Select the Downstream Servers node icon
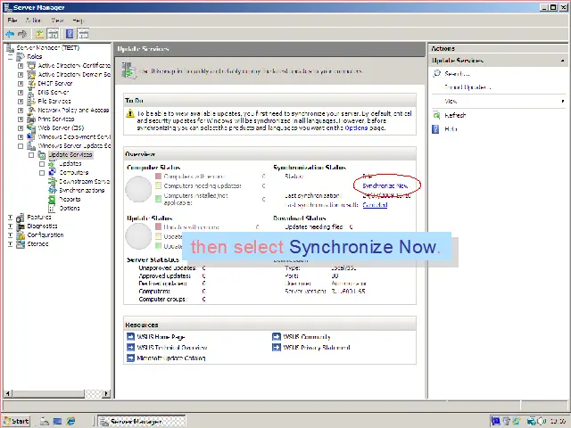571x428 pixels. [53, 181]
